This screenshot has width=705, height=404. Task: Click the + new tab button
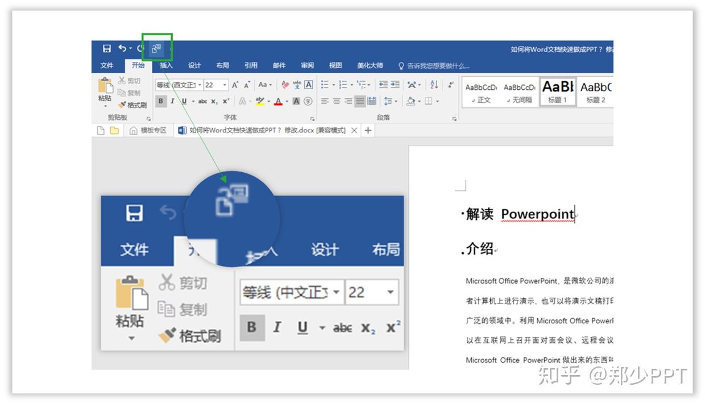point(368,131)
